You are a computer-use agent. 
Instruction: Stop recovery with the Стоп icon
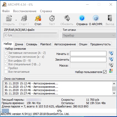pyautogui.click(x=38, y=18)
